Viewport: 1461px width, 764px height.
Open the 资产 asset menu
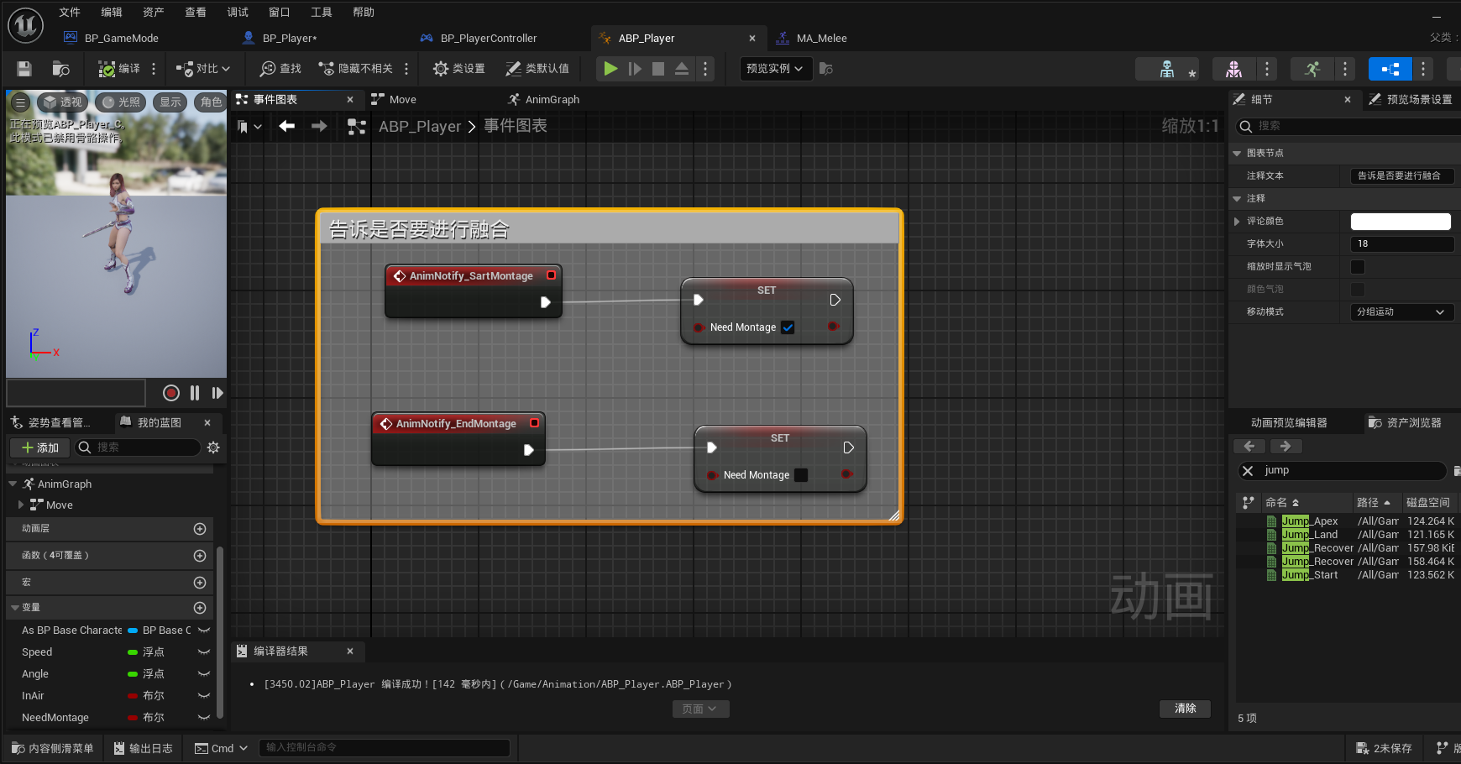[x=154, y=12]
